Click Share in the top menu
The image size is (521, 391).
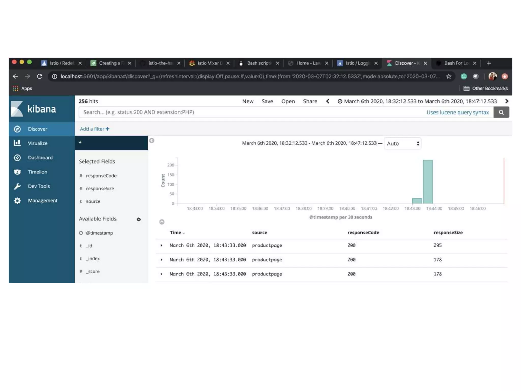click(310, 101)
